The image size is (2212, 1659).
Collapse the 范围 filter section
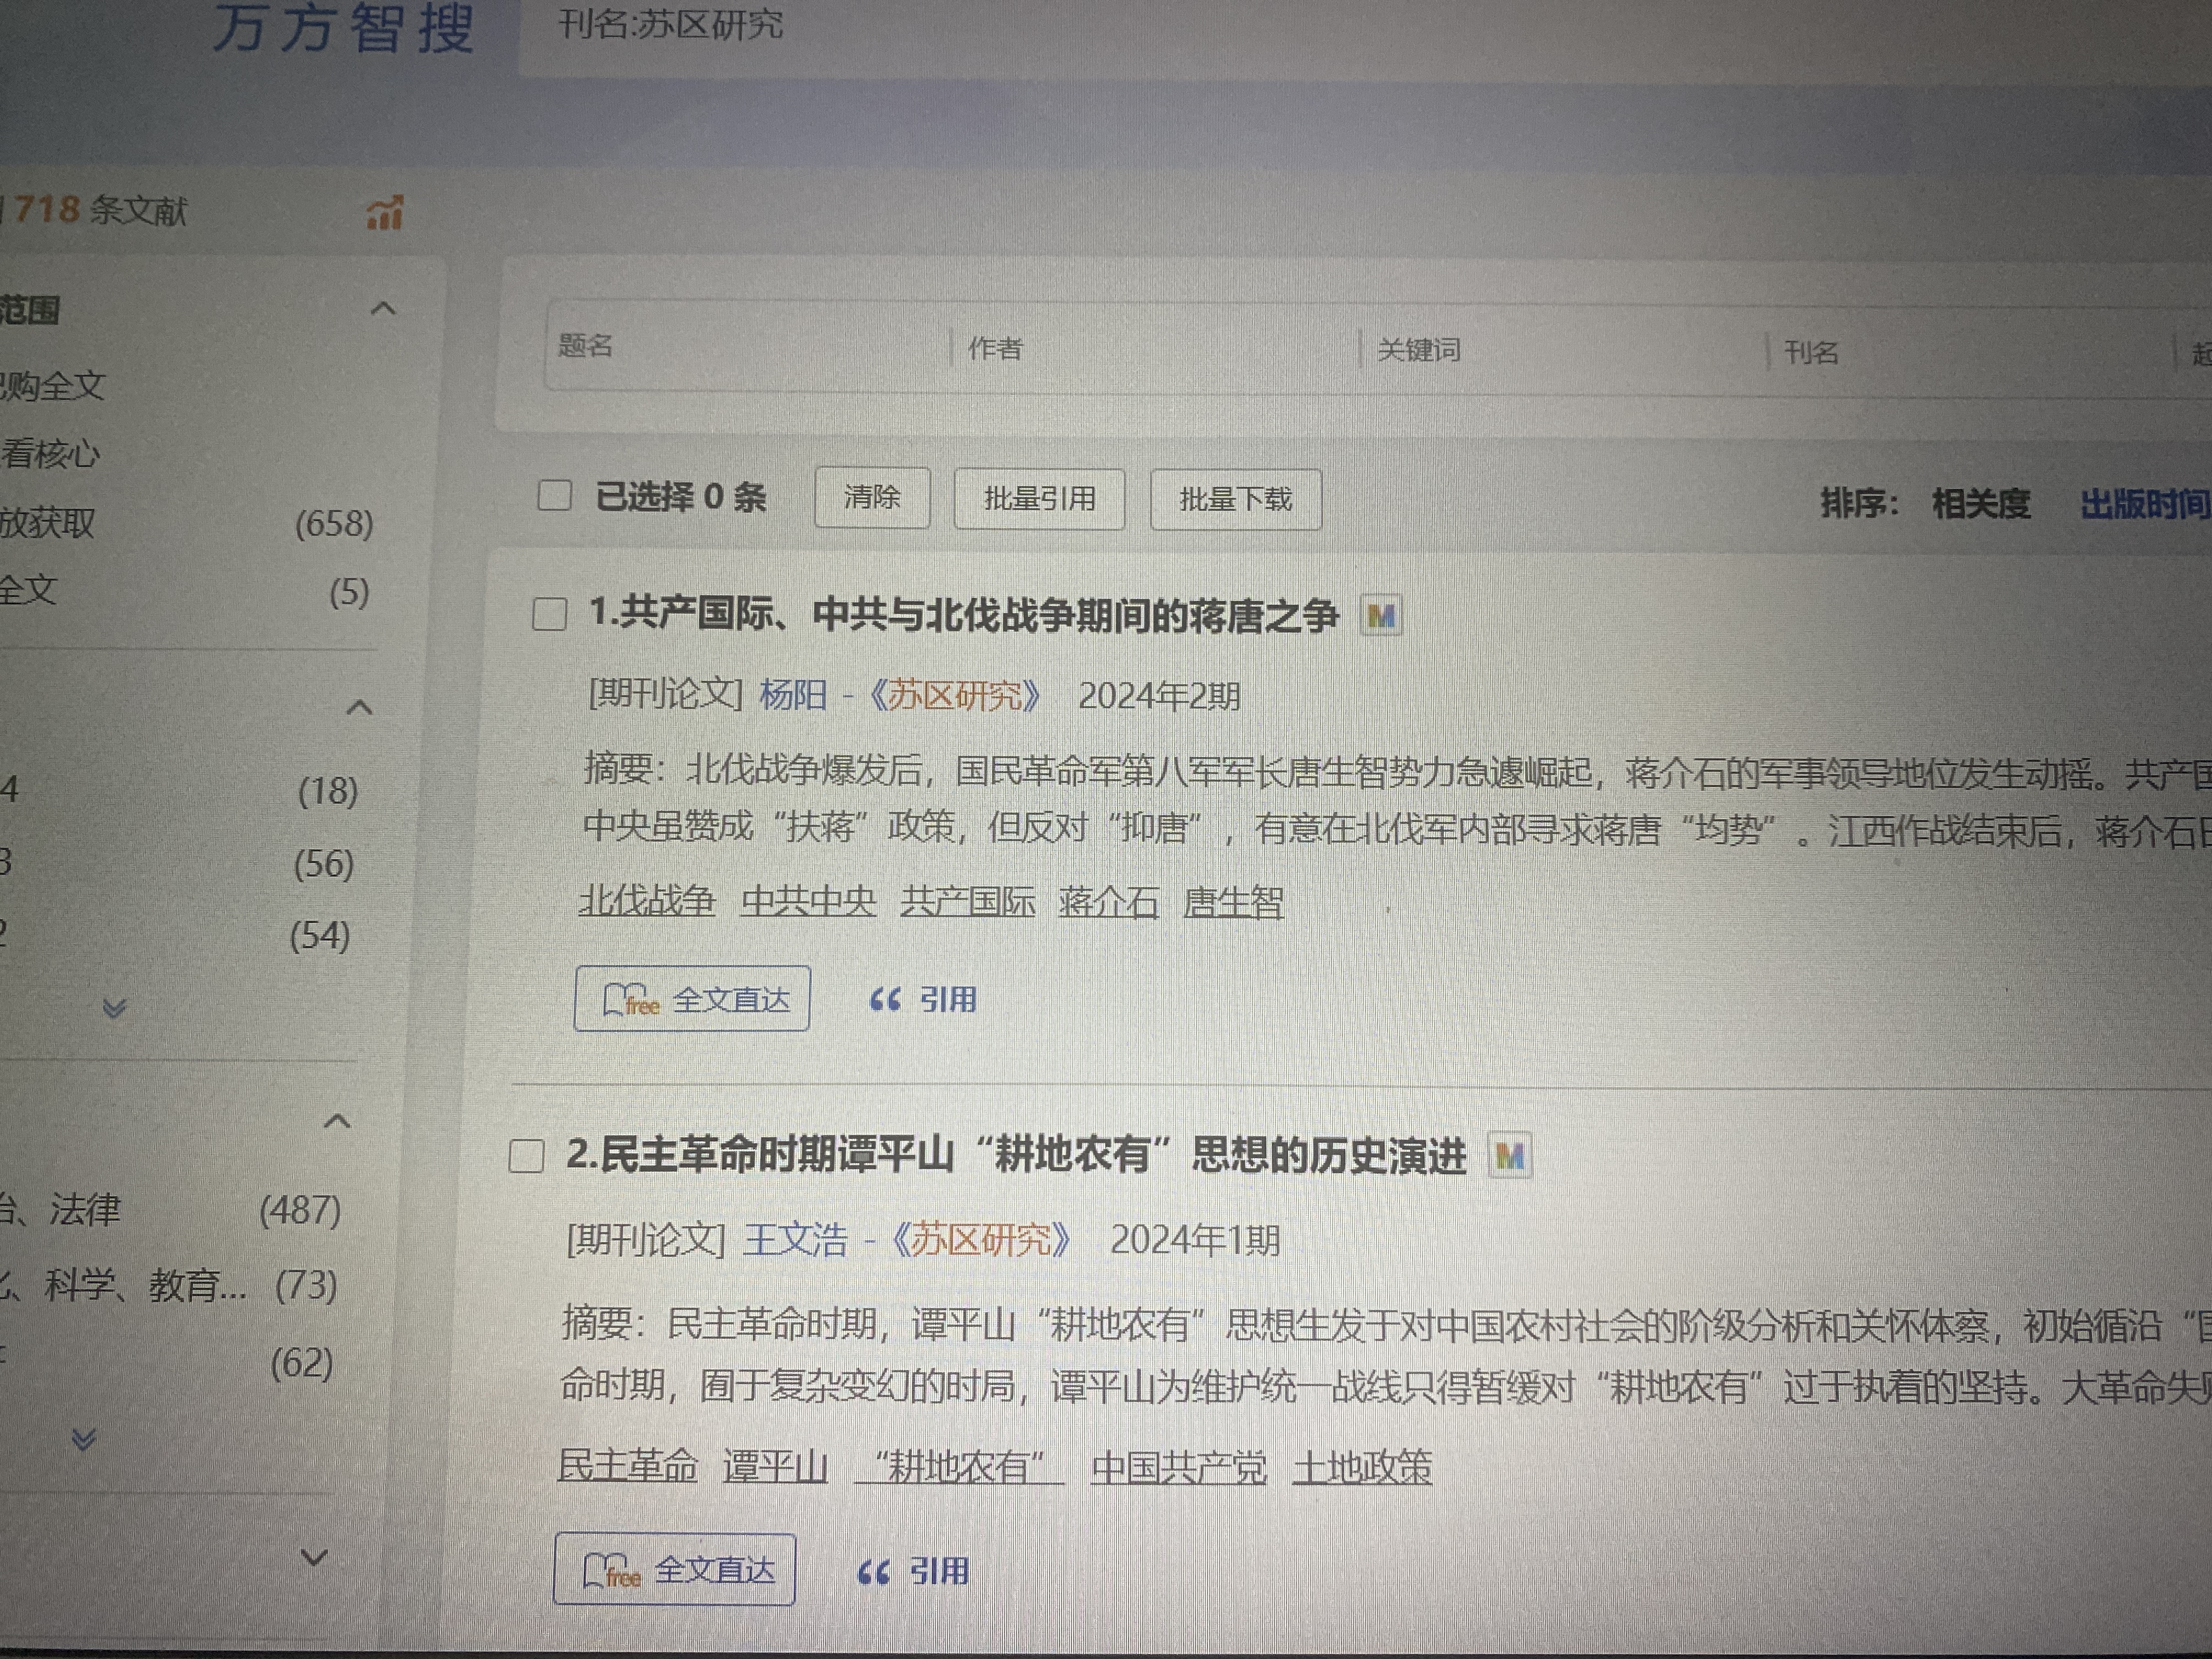[x=383, y=308]
